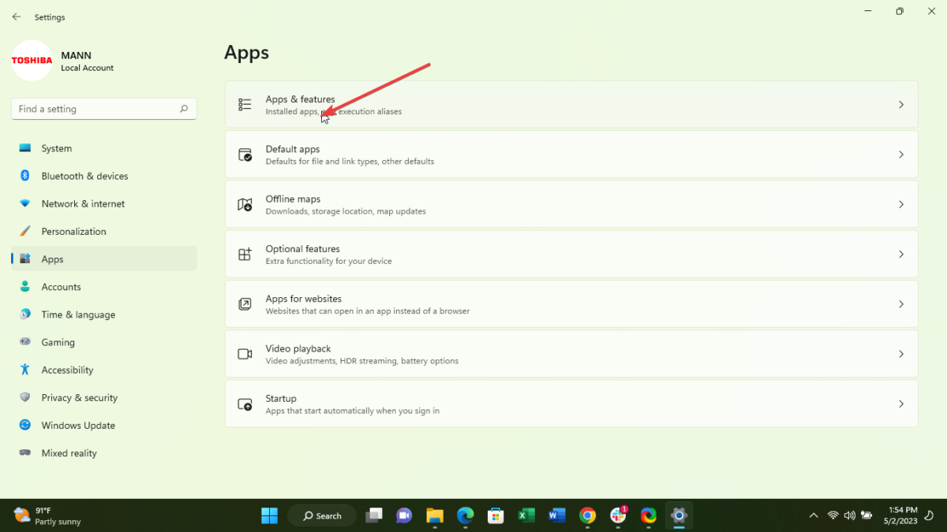This screenshot has width=947, height=532.
Task: Click the Mixed reality headset icon
Action: 25,453
